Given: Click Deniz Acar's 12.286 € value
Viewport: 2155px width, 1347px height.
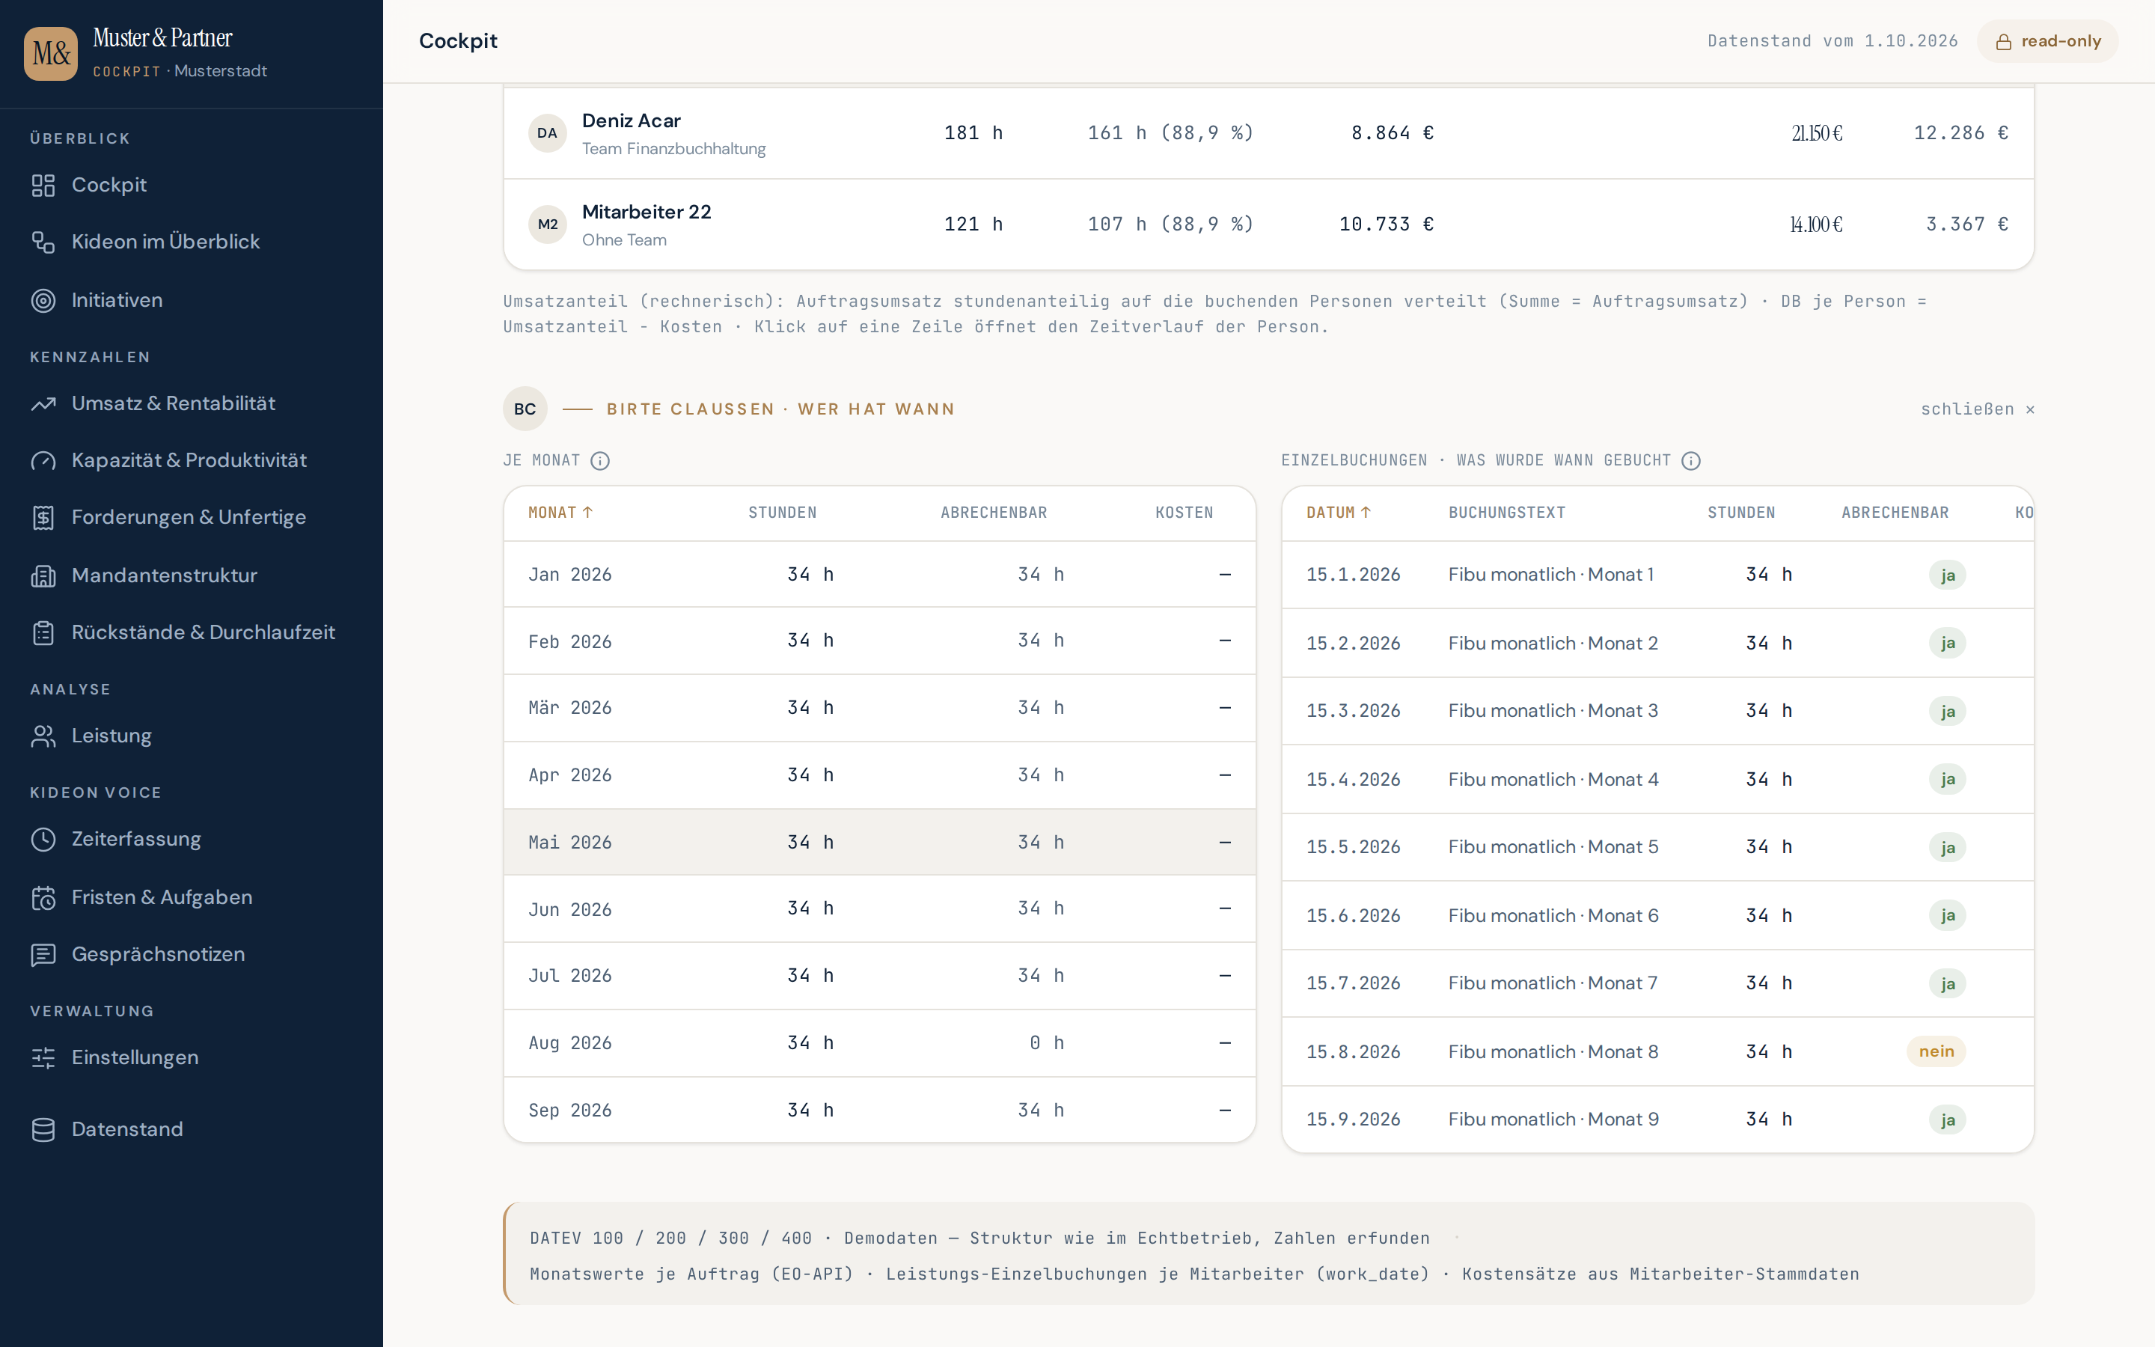Looking at the screenshot, I should tap(1961, 132).
